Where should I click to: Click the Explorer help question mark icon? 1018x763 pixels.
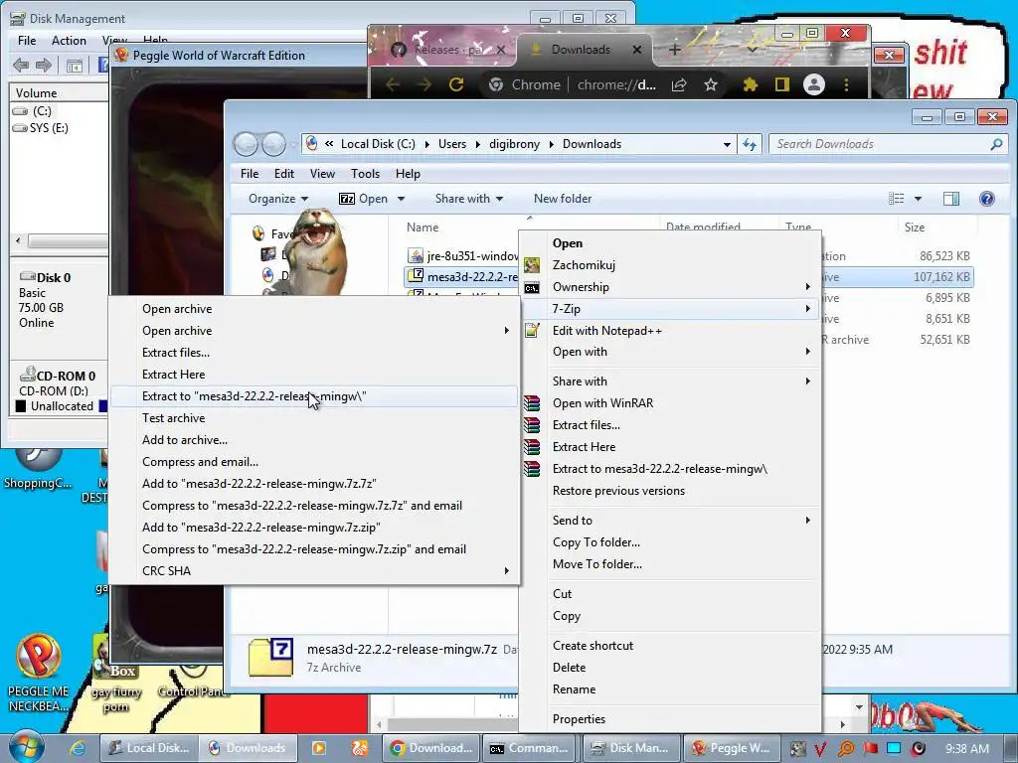[x=987, y=199]
